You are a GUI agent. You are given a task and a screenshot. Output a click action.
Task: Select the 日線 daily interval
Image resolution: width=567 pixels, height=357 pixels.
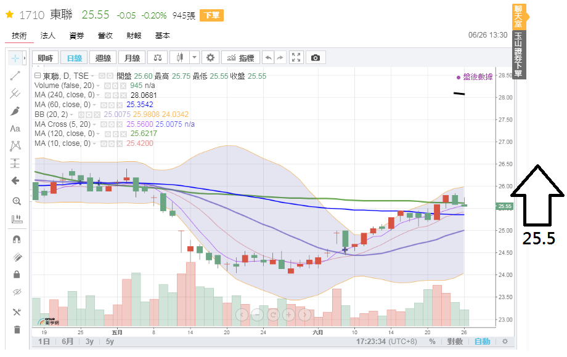click(x=74, y=58)
